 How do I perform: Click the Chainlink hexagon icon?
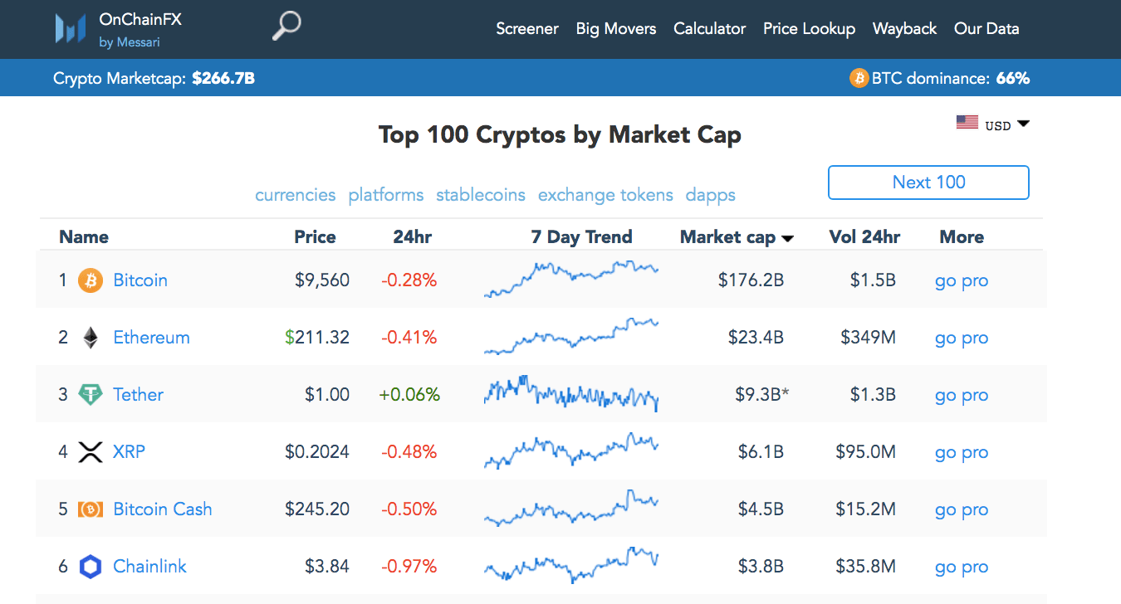point(90,566)
